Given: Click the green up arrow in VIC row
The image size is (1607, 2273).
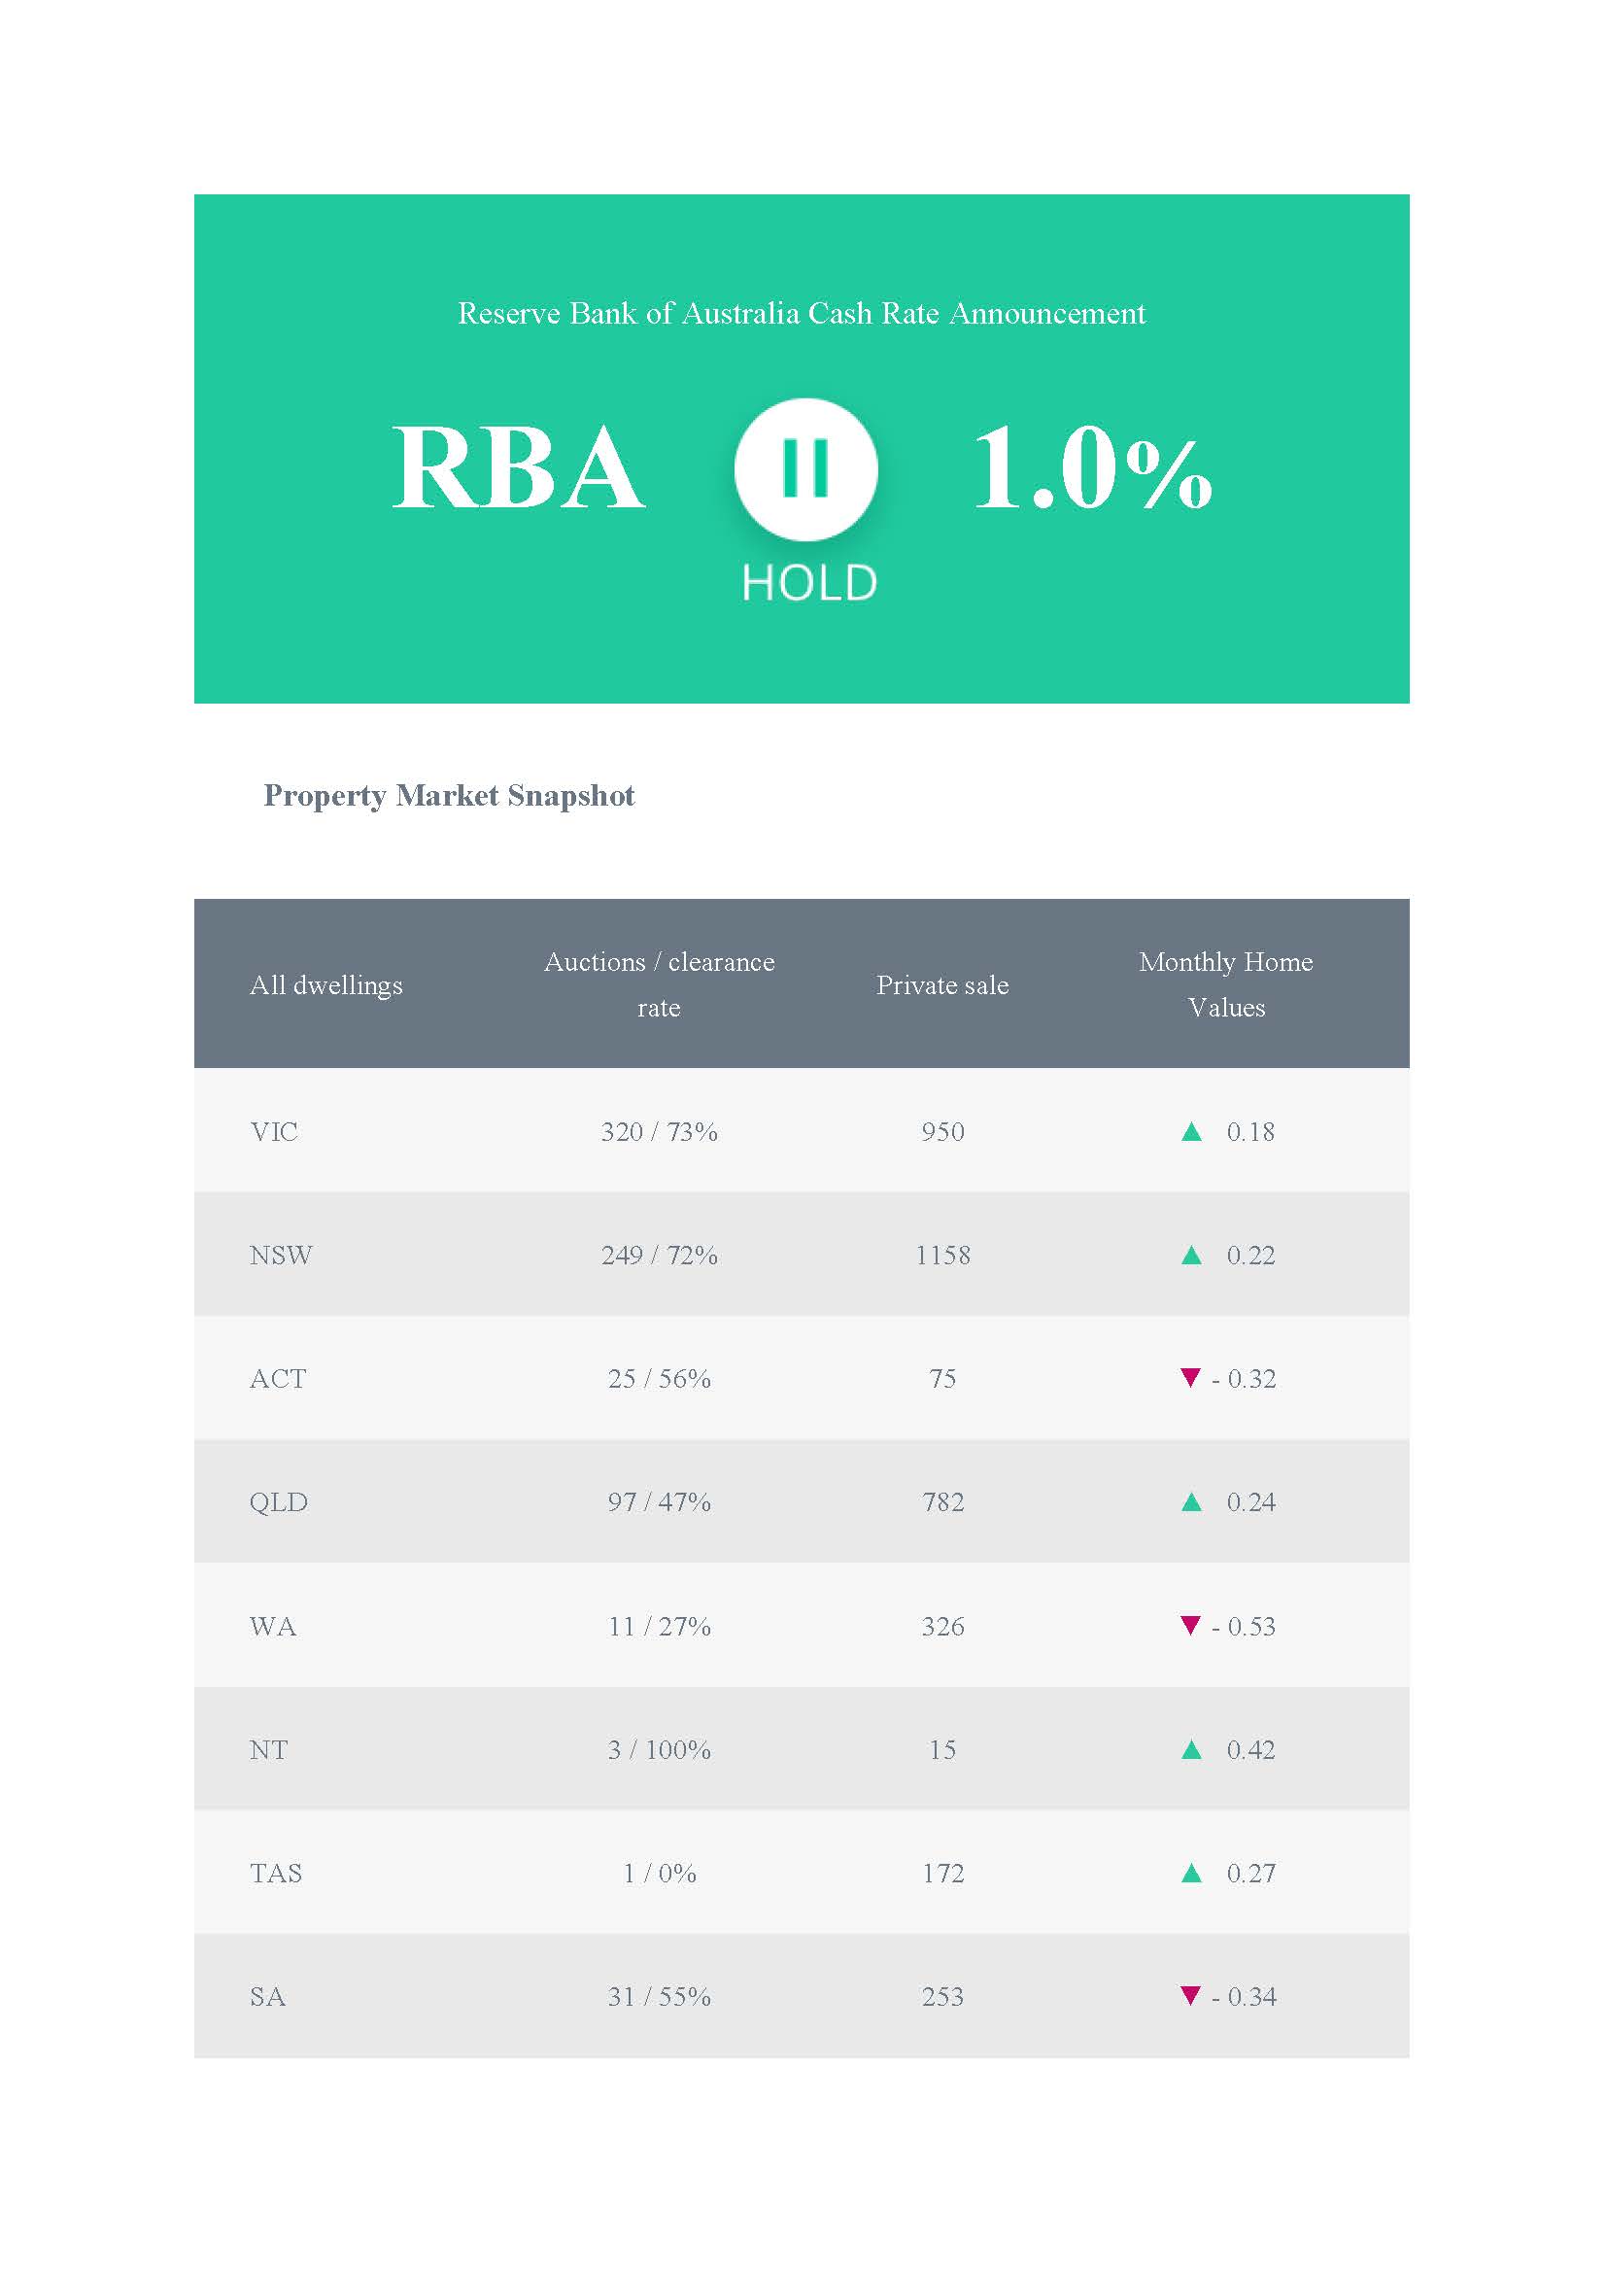Looking at the screenshot, I should pos(1191,1131).
